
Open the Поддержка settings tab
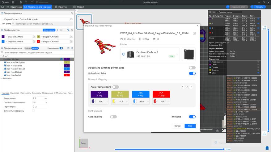point(48,93)
